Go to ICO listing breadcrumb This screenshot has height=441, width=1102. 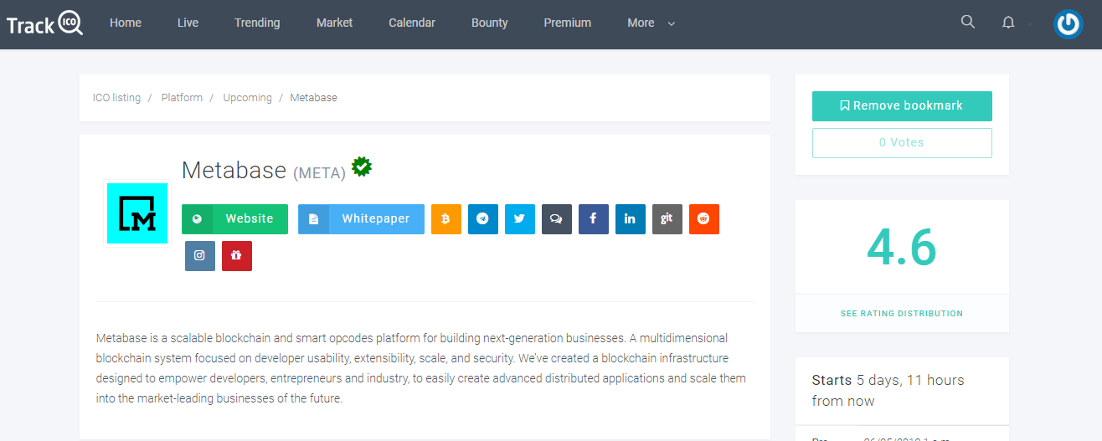pos(116,98)
